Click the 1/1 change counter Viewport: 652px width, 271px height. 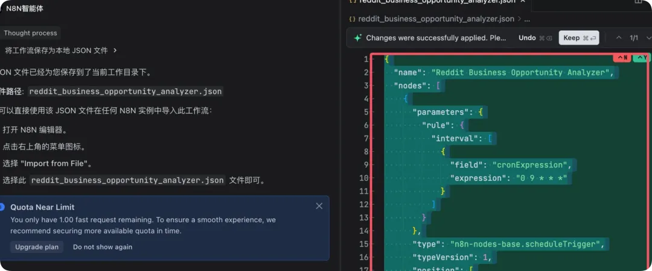click(634, 38)
